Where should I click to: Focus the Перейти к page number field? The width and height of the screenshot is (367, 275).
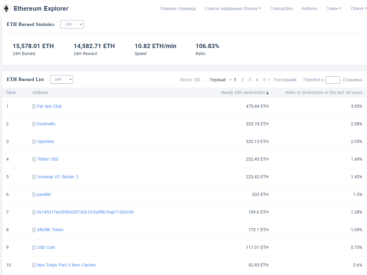pyautogui.click(x=333, y=80)
